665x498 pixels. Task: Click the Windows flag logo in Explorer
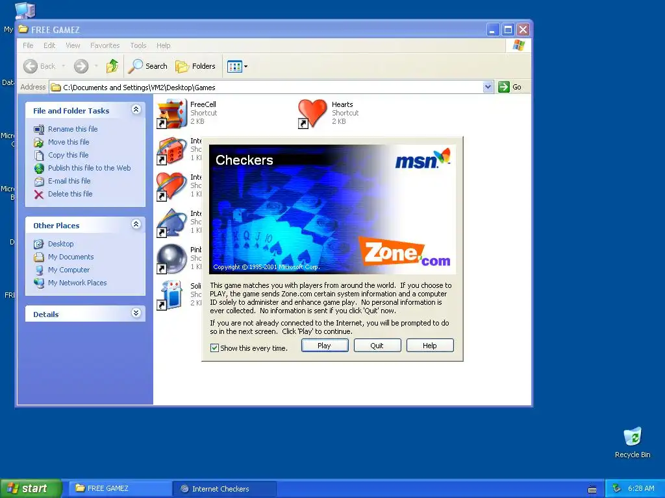pyautogui.click(x=518, y=45)
